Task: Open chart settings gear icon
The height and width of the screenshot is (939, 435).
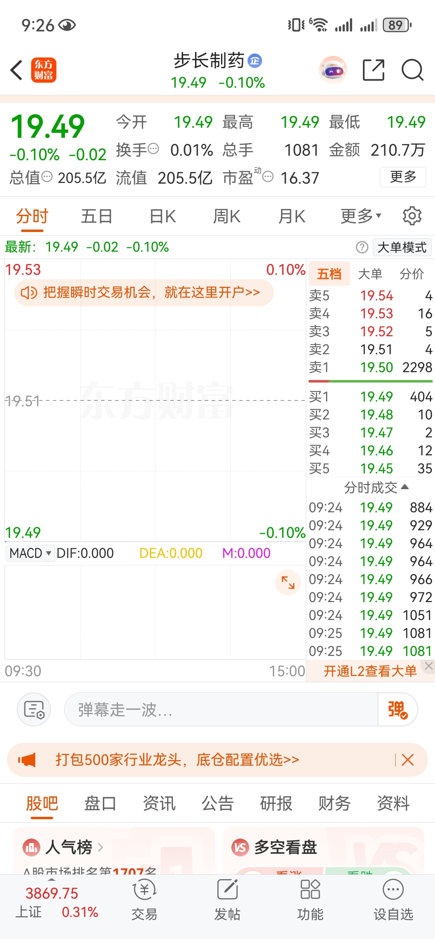Action: pyautogui.click(x=412, y=216)
